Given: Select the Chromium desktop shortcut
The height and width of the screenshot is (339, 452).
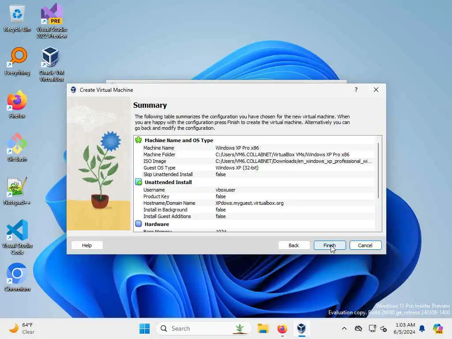Looking at the screenshot, I should tap(17, 277).
